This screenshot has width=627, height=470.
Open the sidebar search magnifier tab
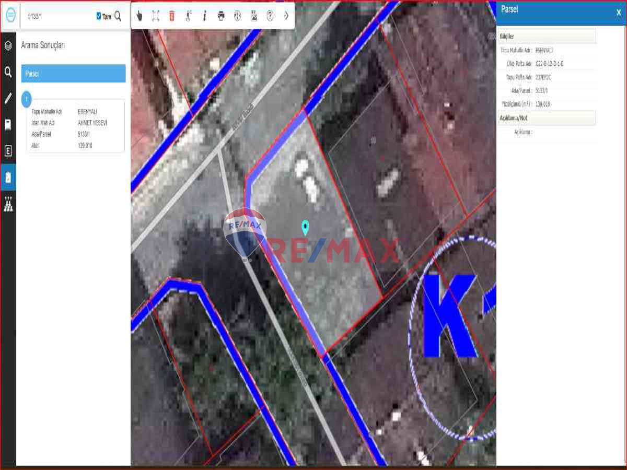pos(8,72)
